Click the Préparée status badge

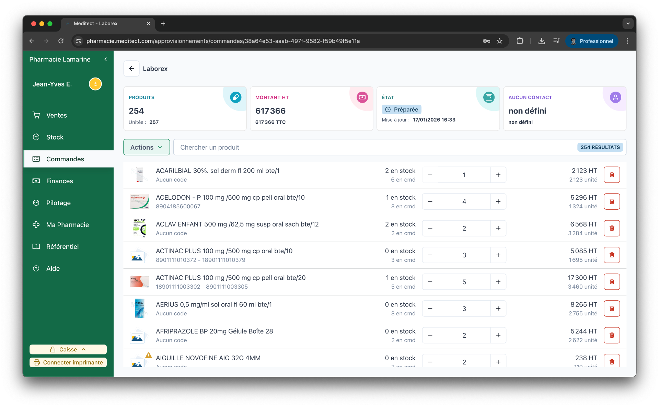tap(402, 109)
